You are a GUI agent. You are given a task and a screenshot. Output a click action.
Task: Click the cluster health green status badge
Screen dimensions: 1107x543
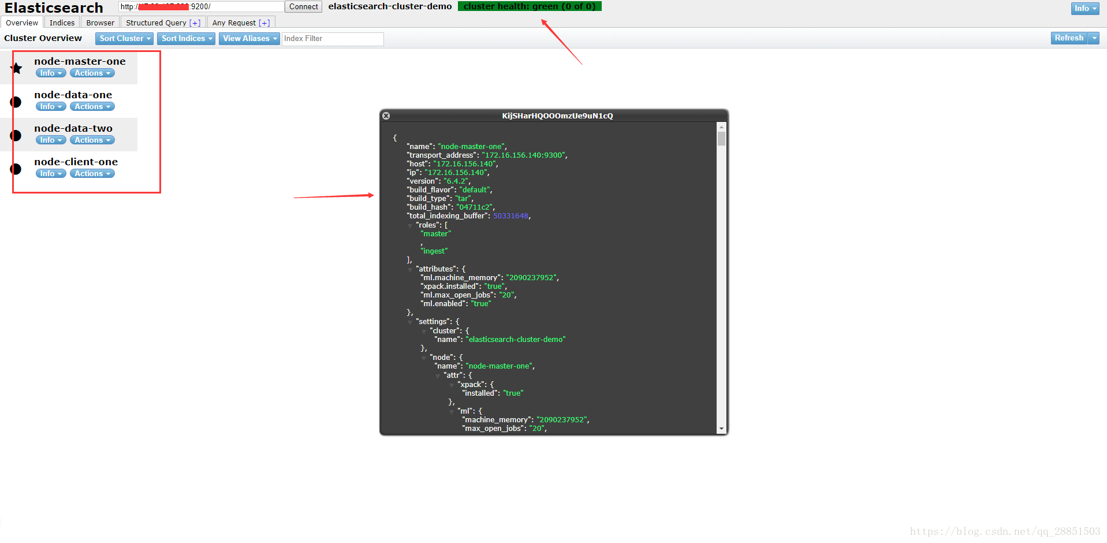(x=530, y=6)
